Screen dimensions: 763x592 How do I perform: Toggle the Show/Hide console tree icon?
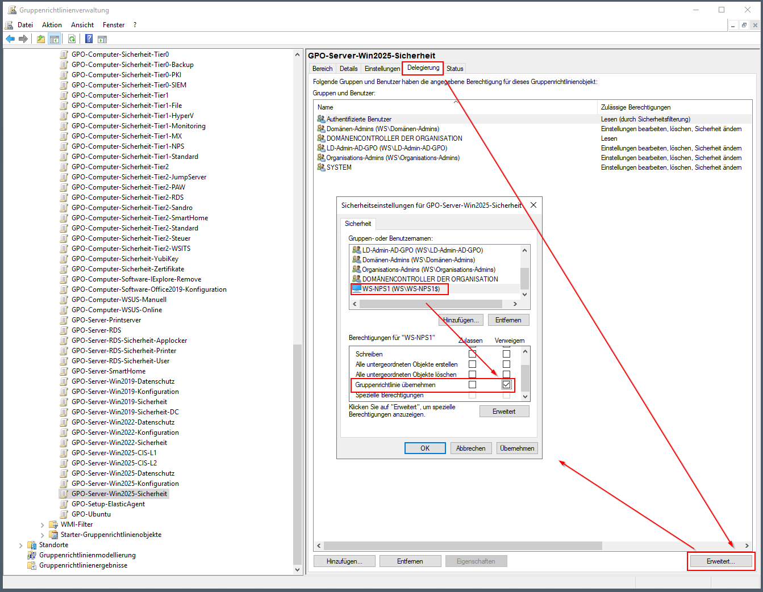pyautogui.click(x=55, y=39)
